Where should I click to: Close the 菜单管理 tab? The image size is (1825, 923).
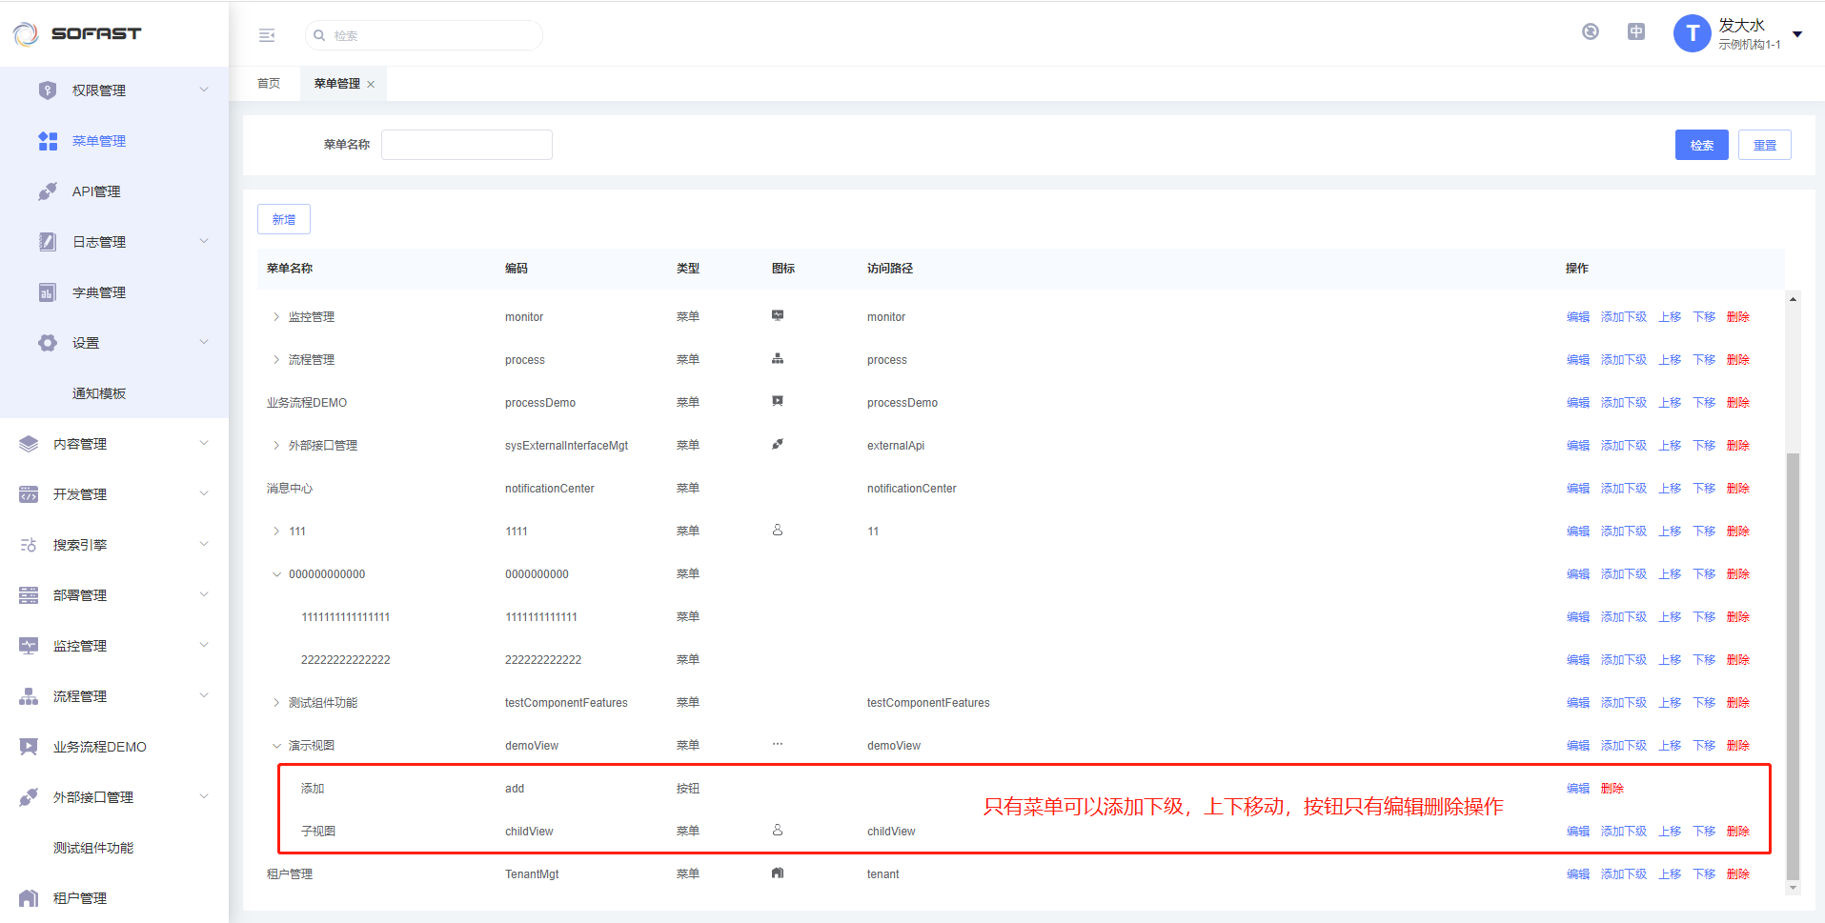coord(371,85)
